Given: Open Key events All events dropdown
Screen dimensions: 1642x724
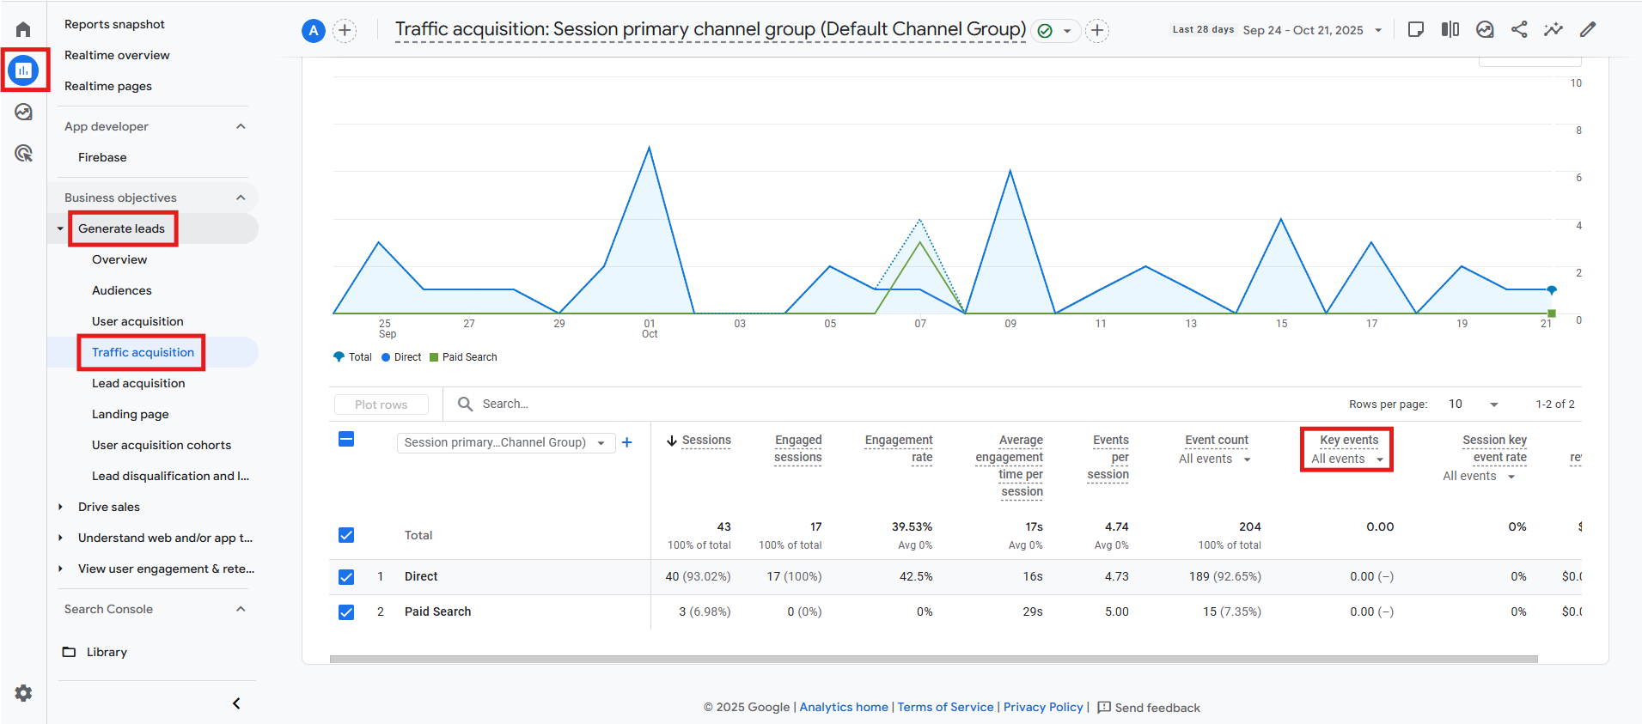Looking at the screenshot, I should coord(1348,459).
